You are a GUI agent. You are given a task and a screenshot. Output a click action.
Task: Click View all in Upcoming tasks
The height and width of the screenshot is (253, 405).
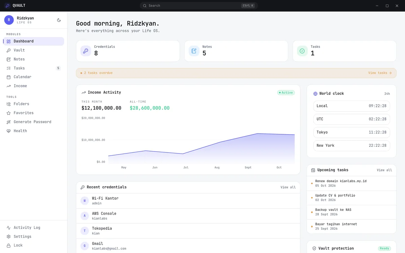pos(384,170)
